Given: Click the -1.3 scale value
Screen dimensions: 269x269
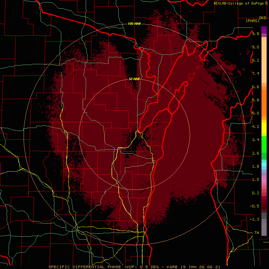Looking at the screenshot, I should (x=254, y=219).
